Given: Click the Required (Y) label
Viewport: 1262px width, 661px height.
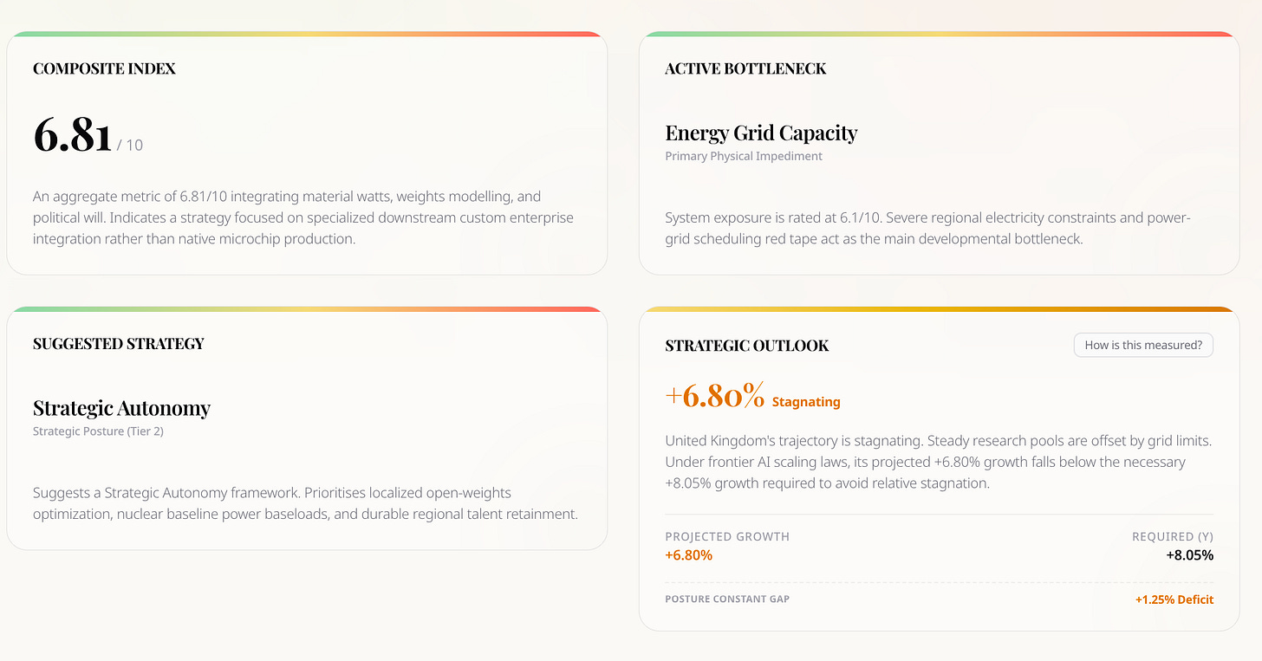Looking at the screenshot, I should point(1173,536).
